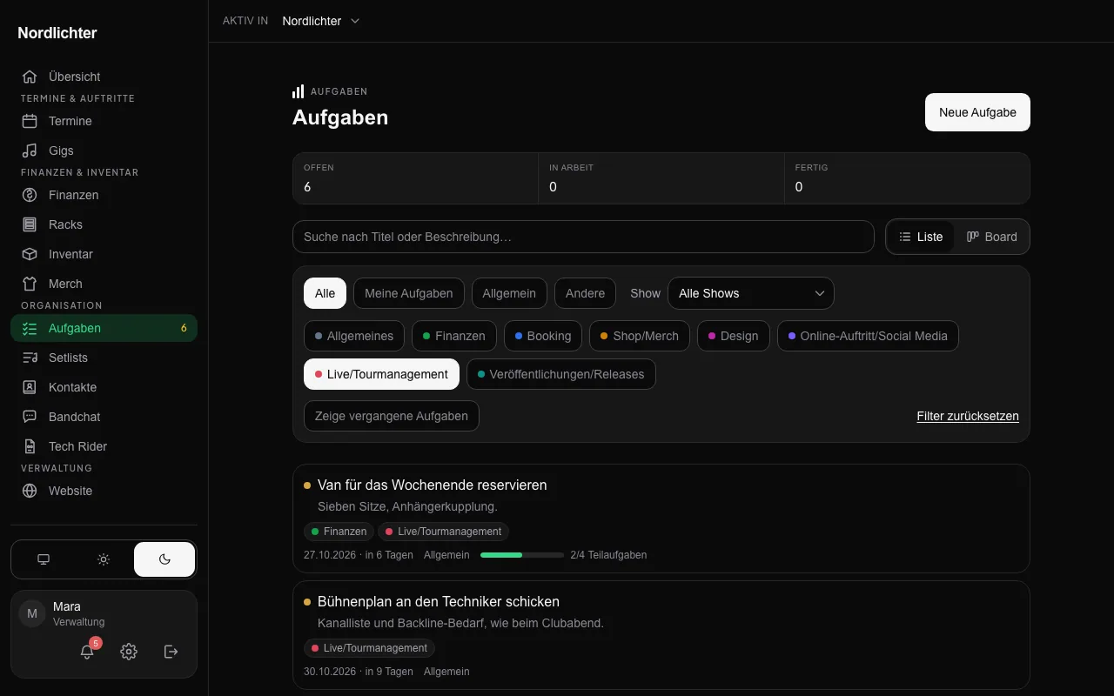The height and width of the screenshot is (696, 1114).
Task: Toggle the Live/Tourmanagement category filter
Action: 381,374
